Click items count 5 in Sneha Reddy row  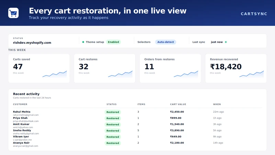tap(138, 131)
